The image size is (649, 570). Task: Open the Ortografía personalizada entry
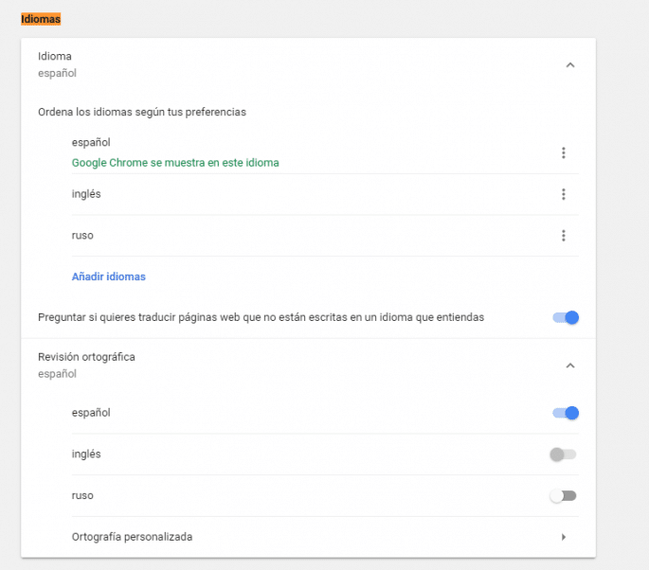132,537
